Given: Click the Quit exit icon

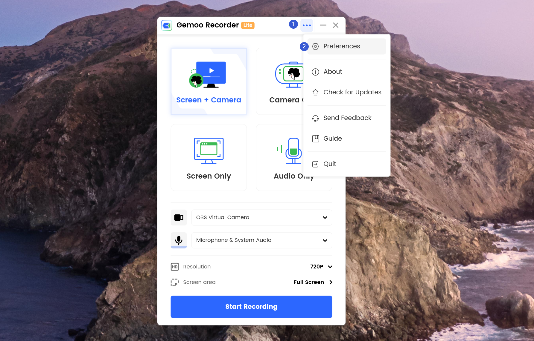Looking at the screenshot, I should tap(315, 164).
